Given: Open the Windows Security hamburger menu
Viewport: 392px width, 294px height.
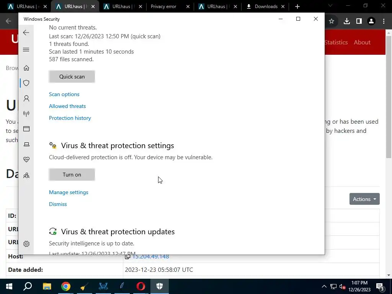Looking at the screenshot, I should 26,49.
